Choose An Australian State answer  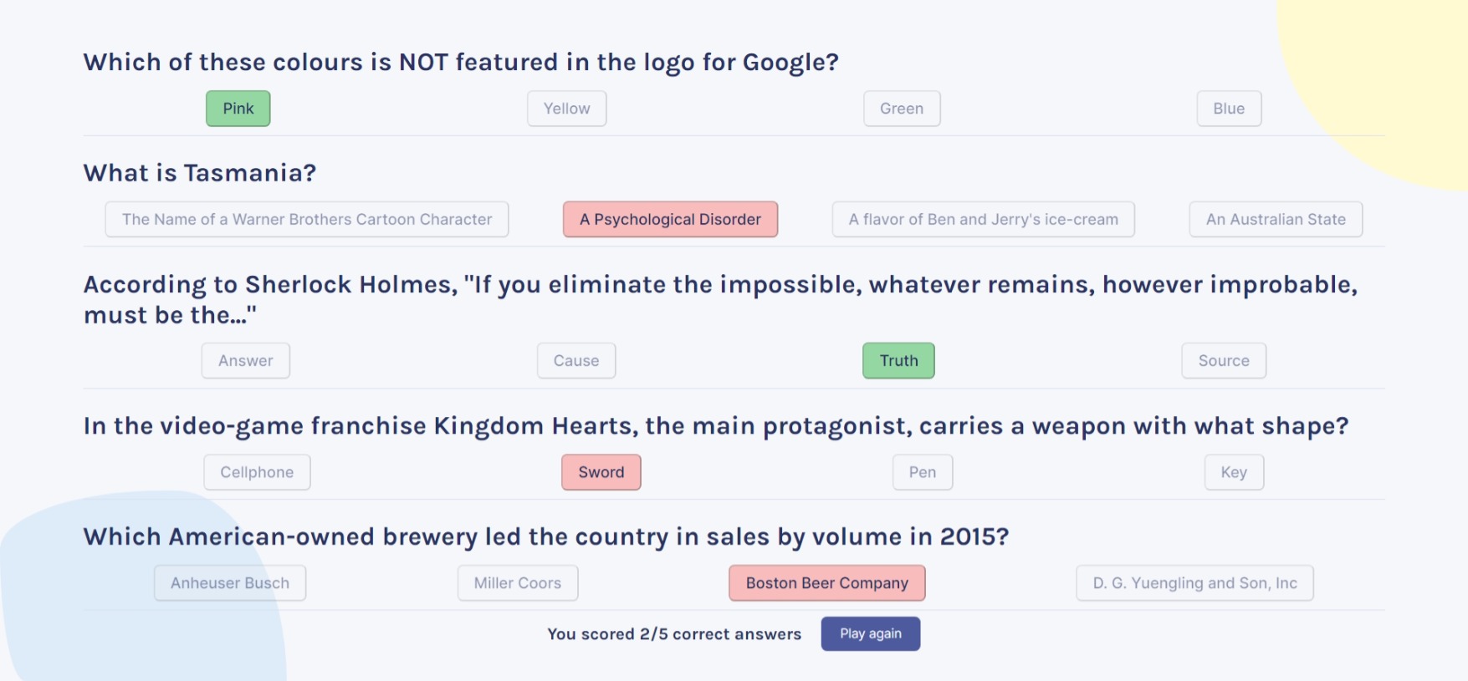point(1276,220)
